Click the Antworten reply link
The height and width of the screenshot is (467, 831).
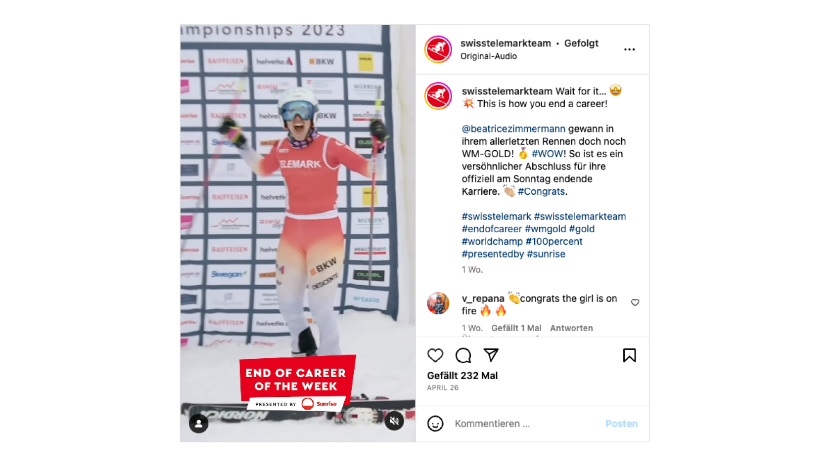571,328
